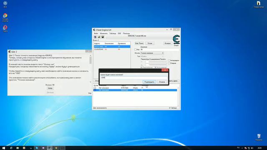This screenshot has width=267, height=150.
Task: Click the open file folder toolbar icon
Action: pos(99,37)
